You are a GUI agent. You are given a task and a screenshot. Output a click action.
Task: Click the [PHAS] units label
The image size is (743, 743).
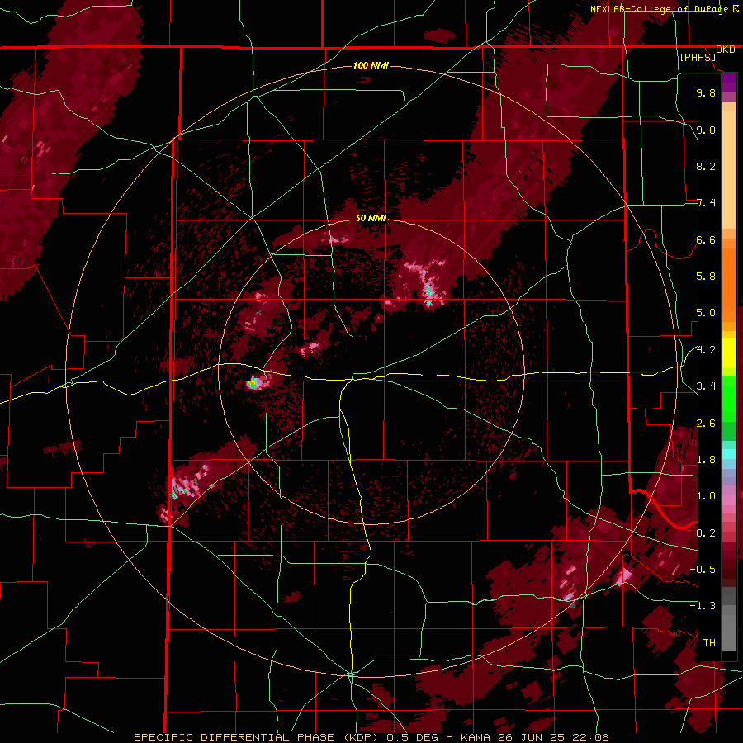[x=698, y=58]
